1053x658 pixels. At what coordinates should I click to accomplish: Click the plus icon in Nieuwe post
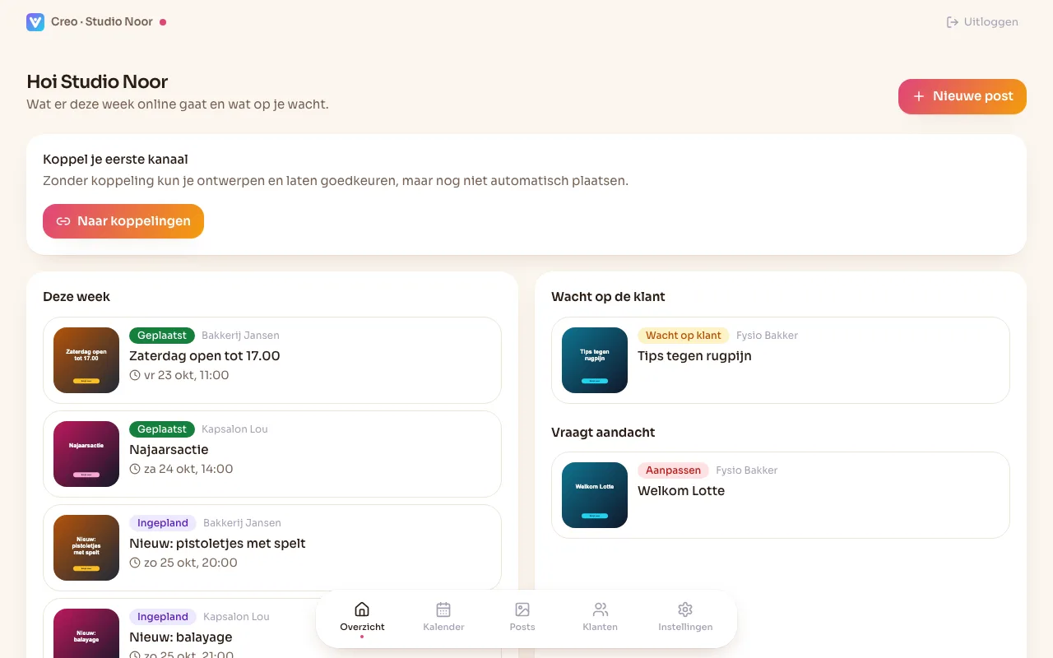[919, 96]
